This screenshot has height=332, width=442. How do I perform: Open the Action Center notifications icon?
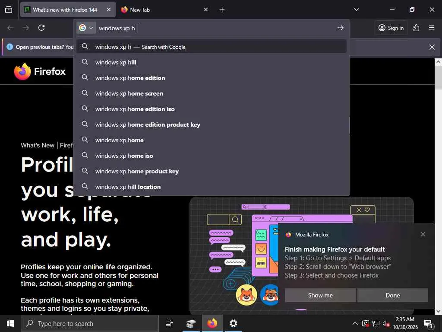pos(428,323)
